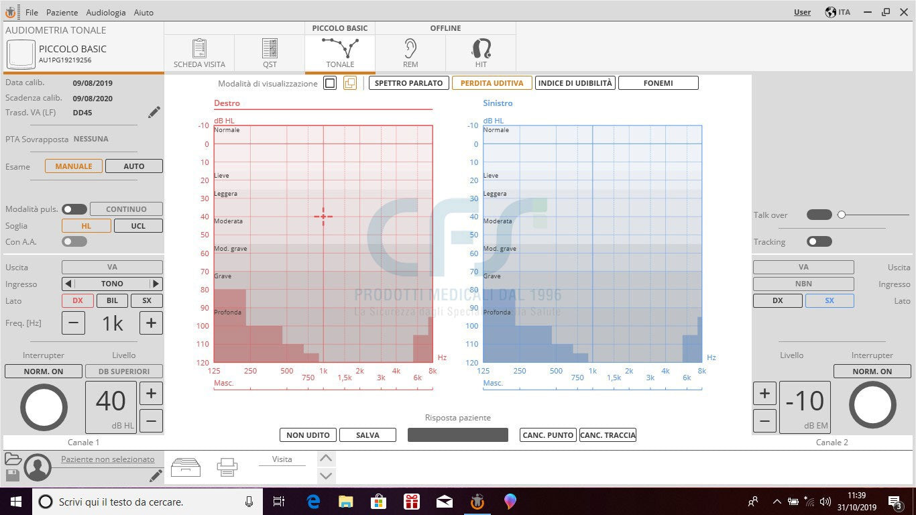Toggle Con A.A. on
Image resolution: width=916 pixels, height=515 pixels.
point(74,241)
